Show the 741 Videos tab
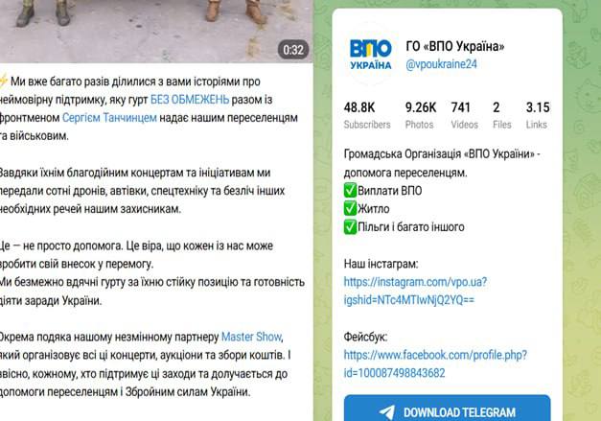The image size is (601, 421). click(x=464, y=115)
